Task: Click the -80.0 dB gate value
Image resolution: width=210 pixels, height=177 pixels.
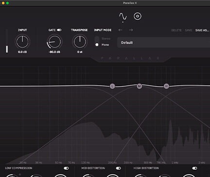Action: [54, 52]
